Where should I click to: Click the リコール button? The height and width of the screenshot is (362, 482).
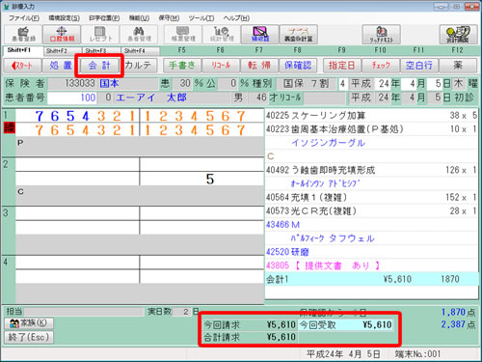[221, 66]
